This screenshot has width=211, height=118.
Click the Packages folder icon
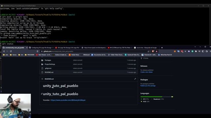click(42, 60)
